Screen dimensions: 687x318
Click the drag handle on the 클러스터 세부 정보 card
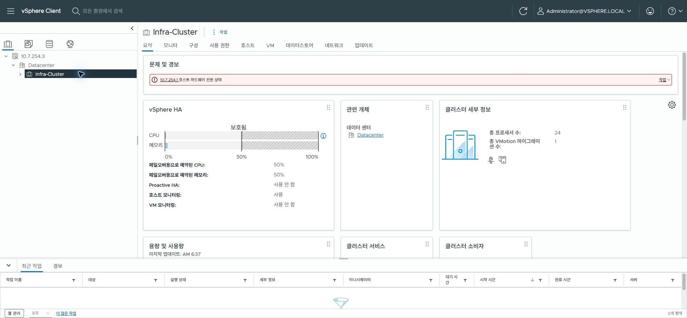tap(625, 107)
